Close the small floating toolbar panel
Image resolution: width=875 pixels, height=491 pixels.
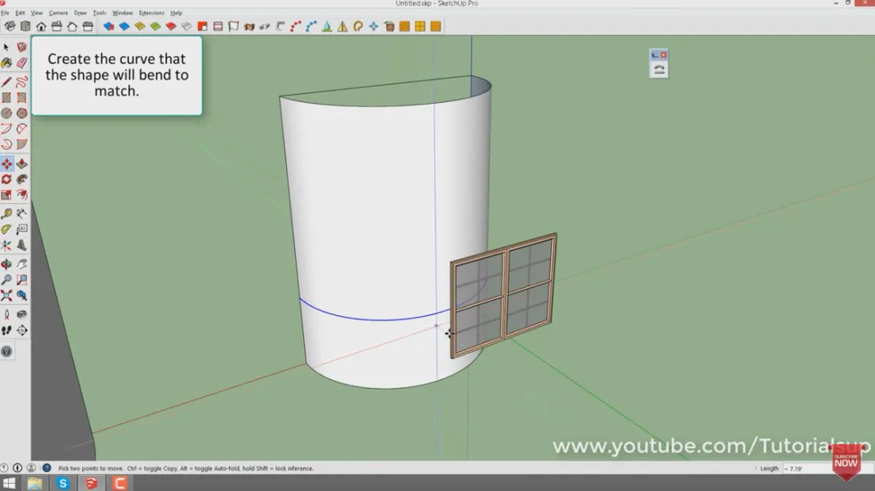tap(664, 55)
